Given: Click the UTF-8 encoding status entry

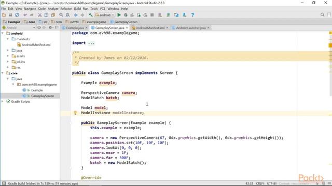Looking at the screenshot, I should 272,183.
